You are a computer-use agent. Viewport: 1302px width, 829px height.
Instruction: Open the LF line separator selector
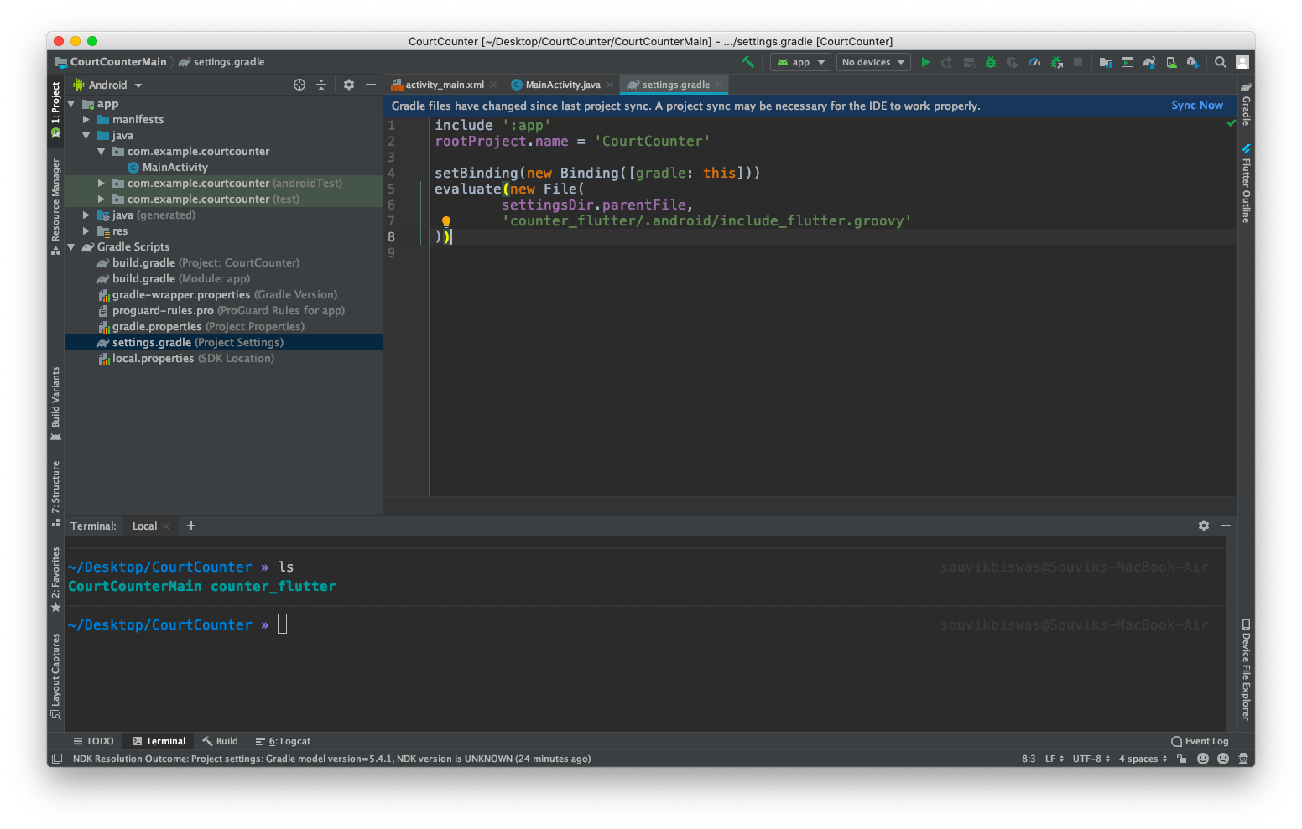coord(1055,759)
